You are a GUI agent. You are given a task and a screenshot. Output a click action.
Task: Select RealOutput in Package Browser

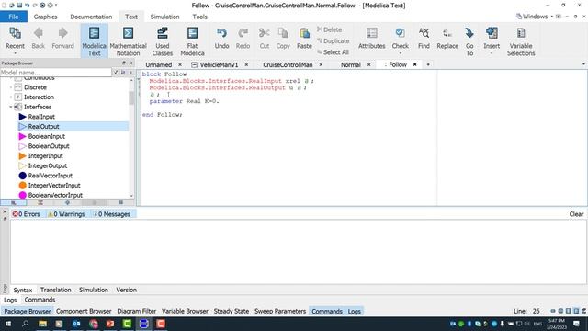pos(43,127)
